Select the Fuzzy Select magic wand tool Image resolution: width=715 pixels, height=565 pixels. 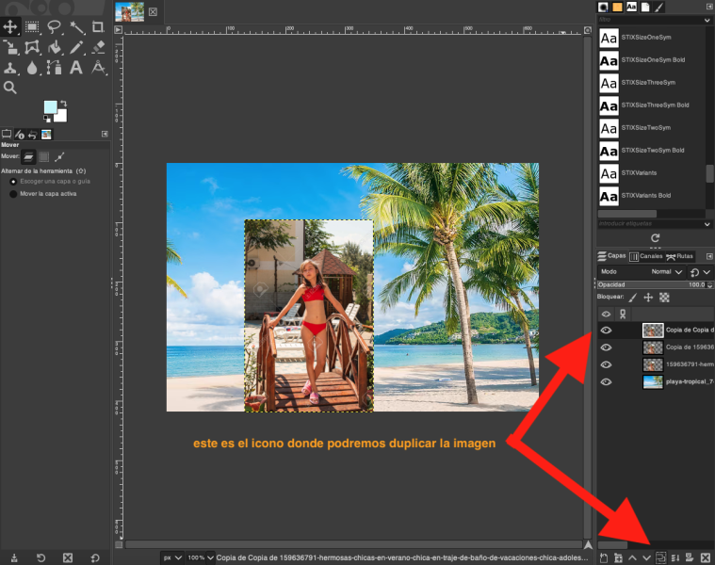[76, 27]
